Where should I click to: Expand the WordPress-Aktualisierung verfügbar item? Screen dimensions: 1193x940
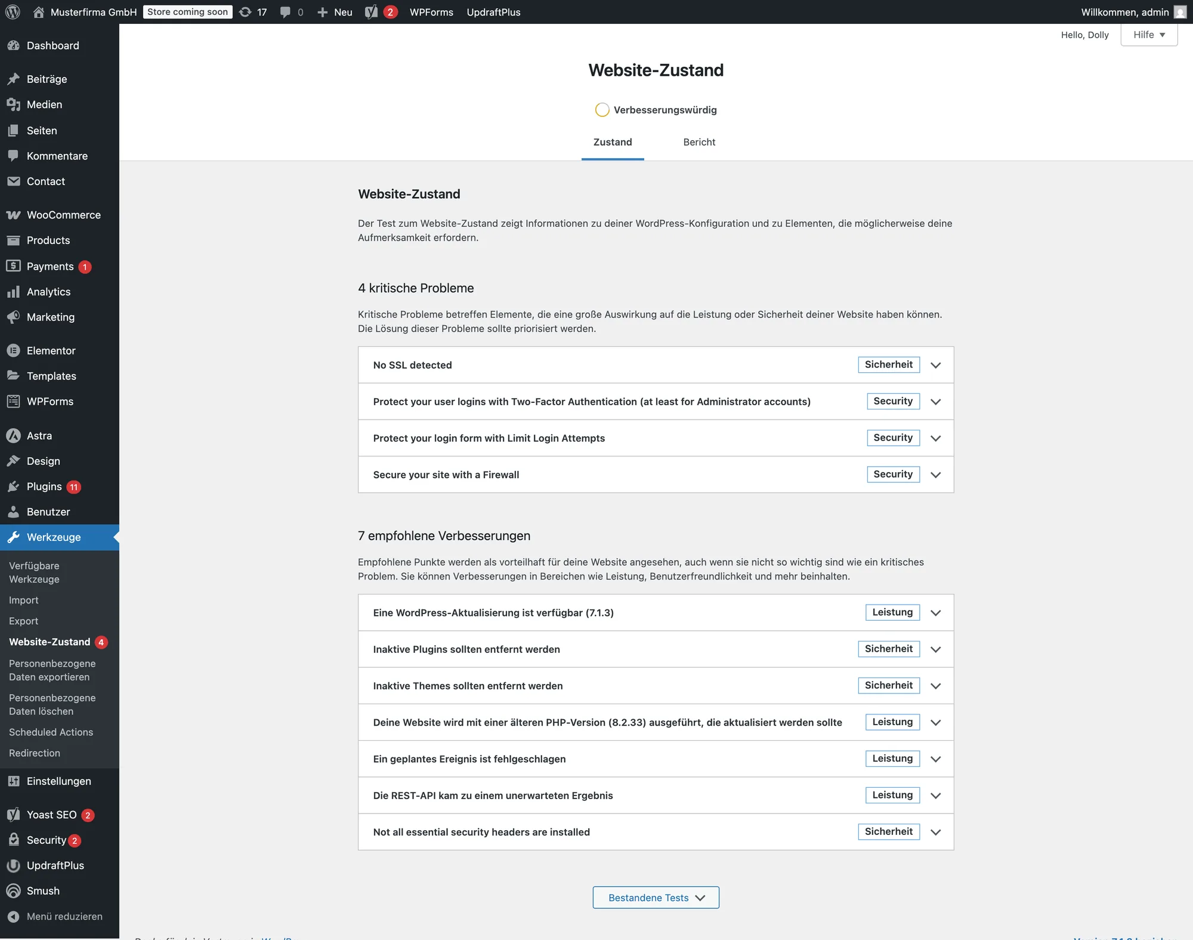(x=656, y=612)
